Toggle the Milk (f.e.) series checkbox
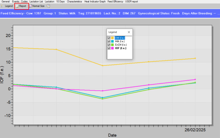220x138 pixels. point(109,41)
